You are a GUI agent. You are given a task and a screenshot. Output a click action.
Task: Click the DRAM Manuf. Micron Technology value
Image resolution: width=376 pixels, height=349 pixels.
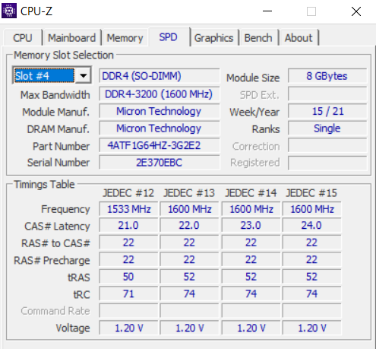[x=160, y=128]
